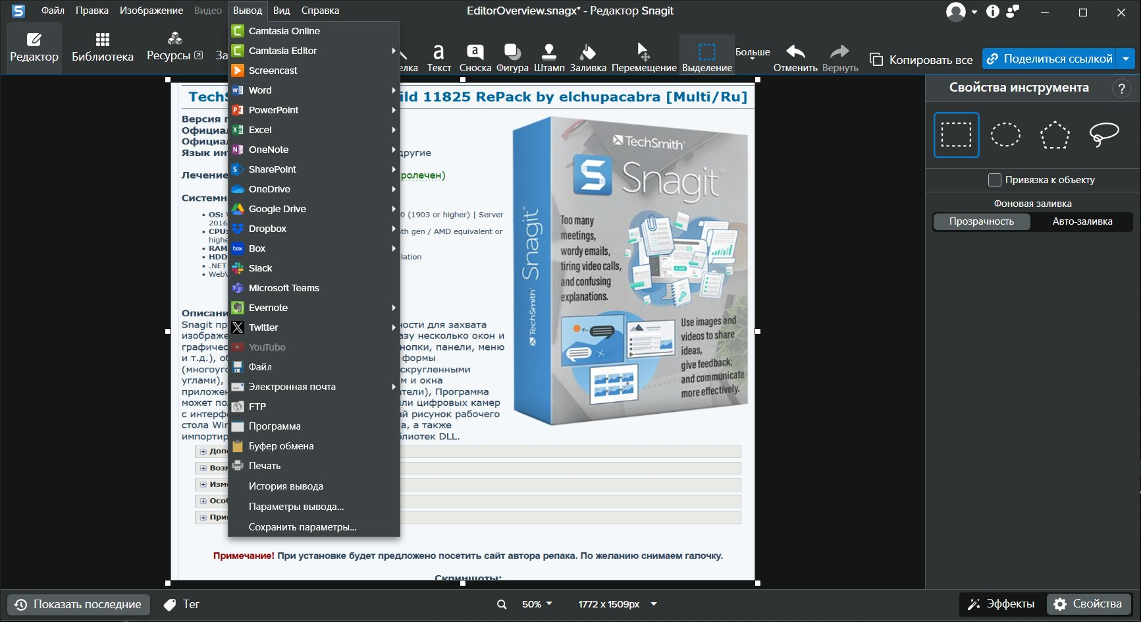The width and height of the screenshot is (1141, 622).
Task: Open the 50% zoom dropdown
Action: pos(537,604)
